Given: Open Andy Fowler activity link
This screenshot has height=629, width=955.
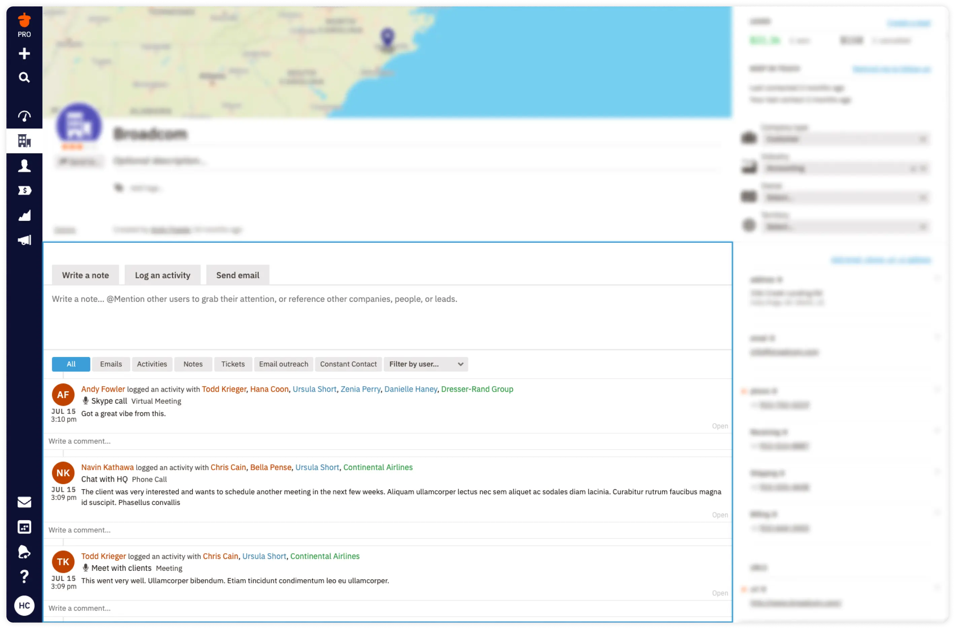Looking at the screenshot, I should click(x=103, y=389).
